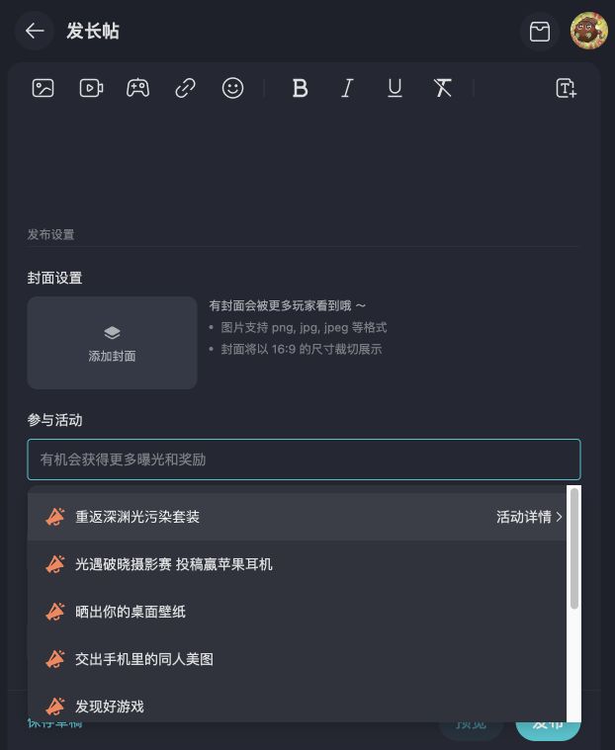Click the back arrow button

tap(35, 32)
